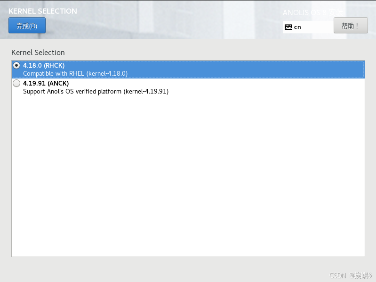The width and height of the screenshot is (376, 282).
Task: Open the 帮助! help button
Action: pos(351,25)
